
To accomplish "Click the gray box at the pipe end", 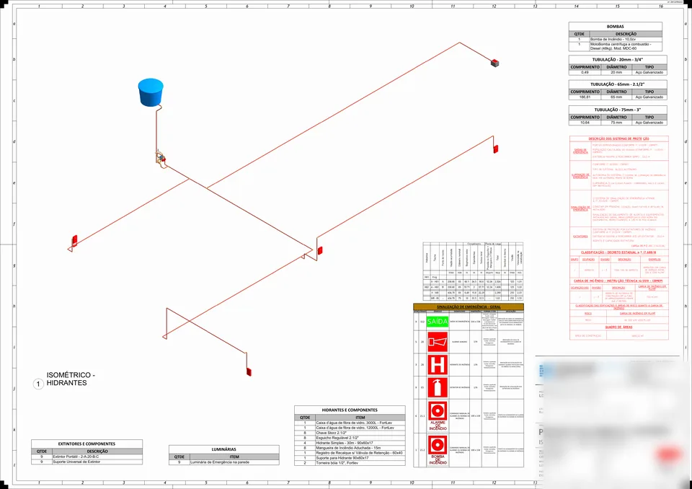I will click(494, 63).
